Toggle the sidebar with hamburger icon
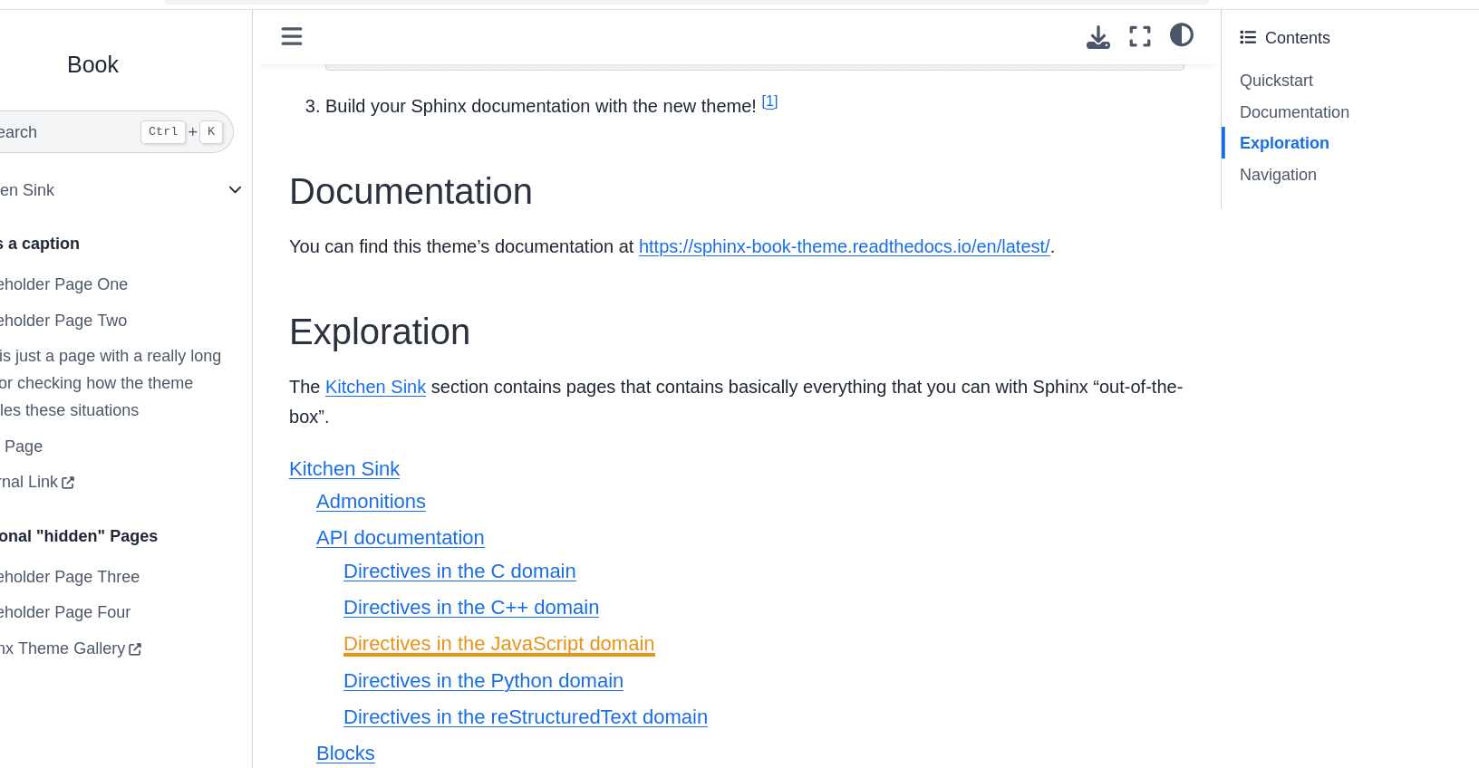 pos(291,36)
